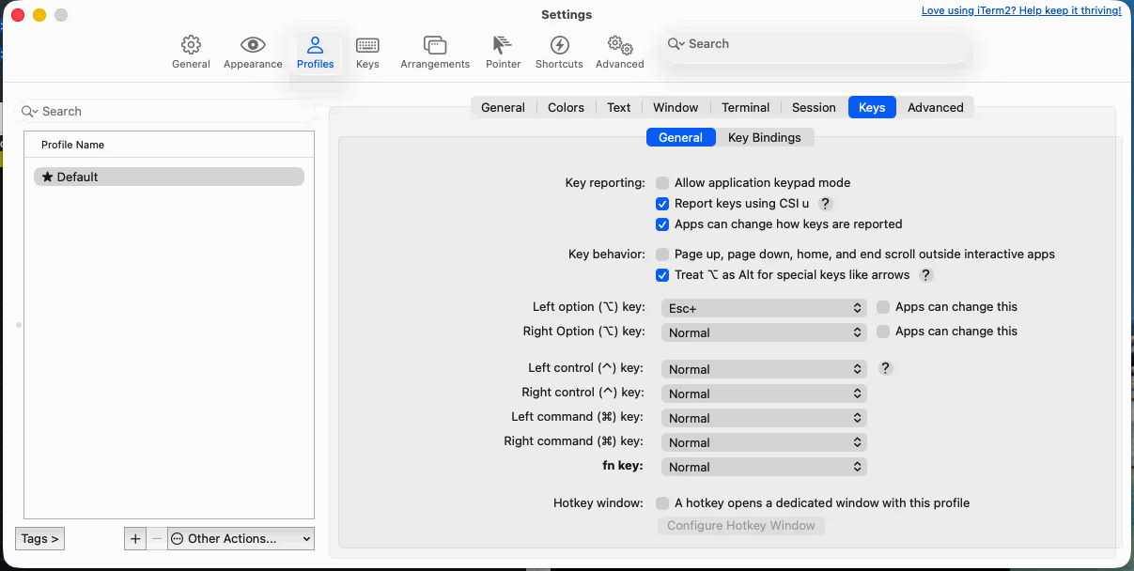1134x571 pixels.
Task: Click the Love using iTerm2 link
Action: point(1021,10)
